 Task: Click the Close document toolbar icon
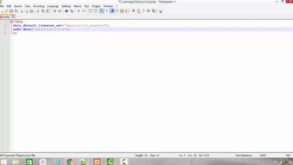tap(22, 11)
